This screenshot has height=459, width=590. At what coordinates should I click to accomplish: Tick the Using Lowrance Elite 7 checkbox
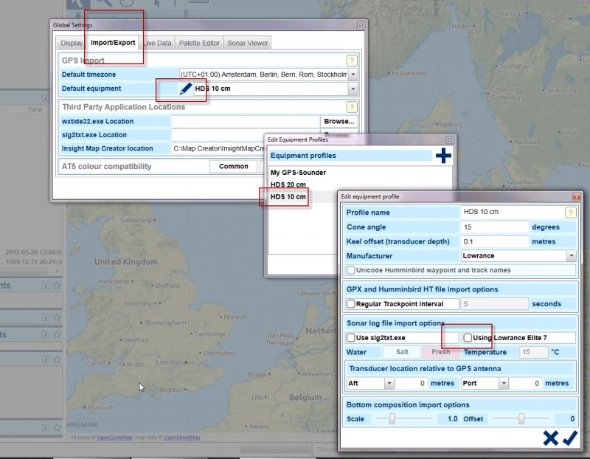468,337
